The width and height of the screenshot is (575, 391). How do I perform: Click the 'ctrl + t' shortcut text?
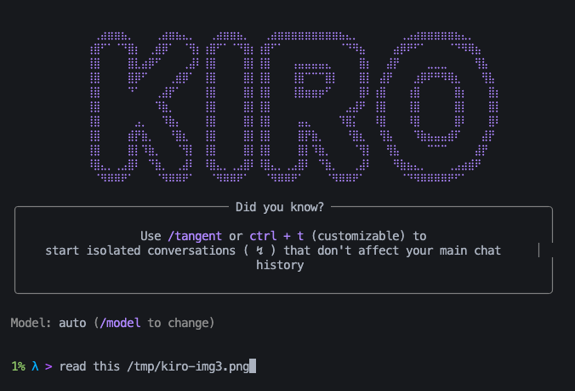[276, 236]
